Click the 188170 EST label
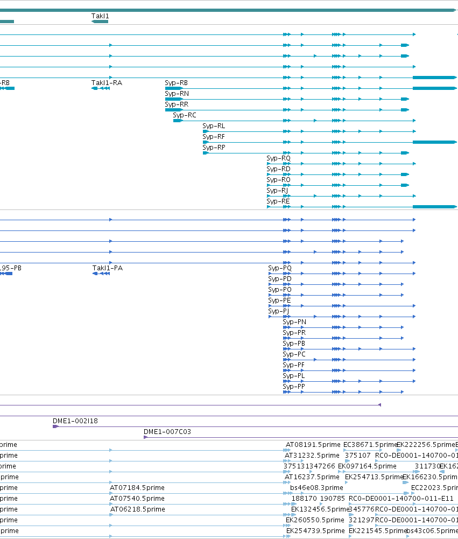Viewport: 458px width, 539px height. tap(304, 498)
